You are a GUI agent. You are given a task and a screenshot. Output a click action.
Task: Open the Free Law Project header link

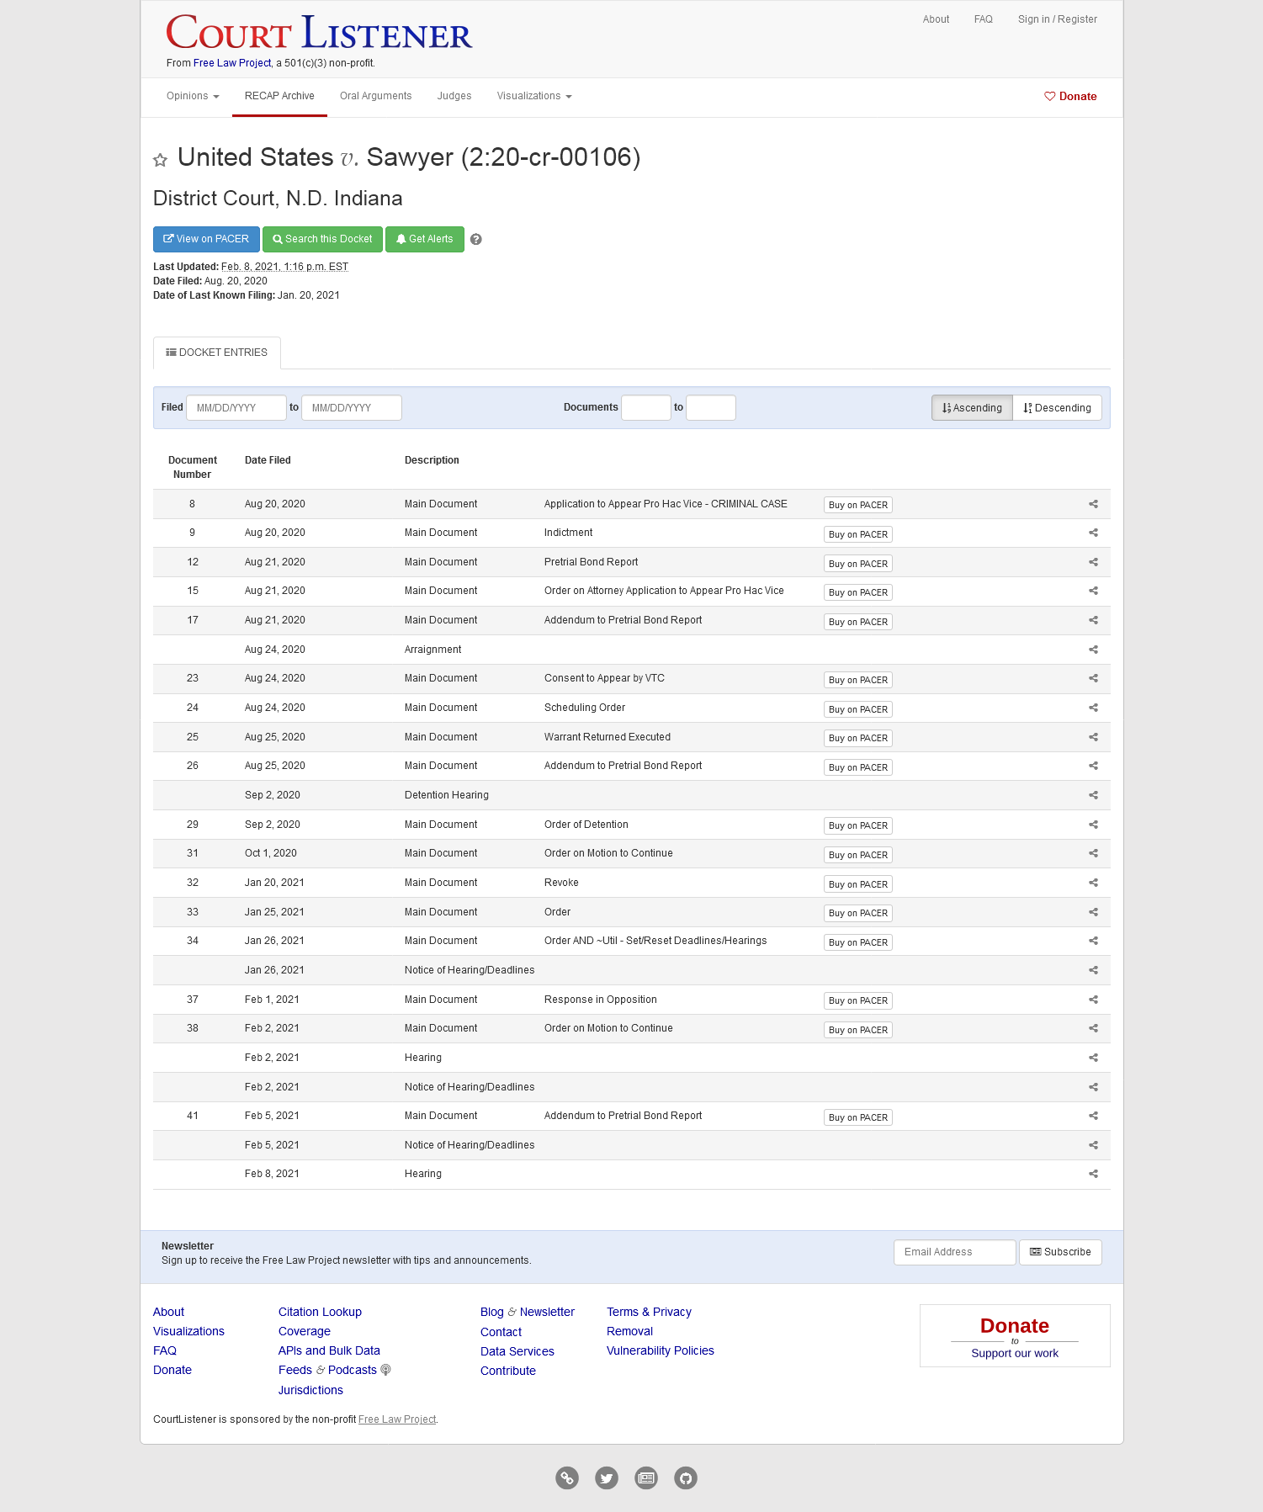tap(232, 63)
